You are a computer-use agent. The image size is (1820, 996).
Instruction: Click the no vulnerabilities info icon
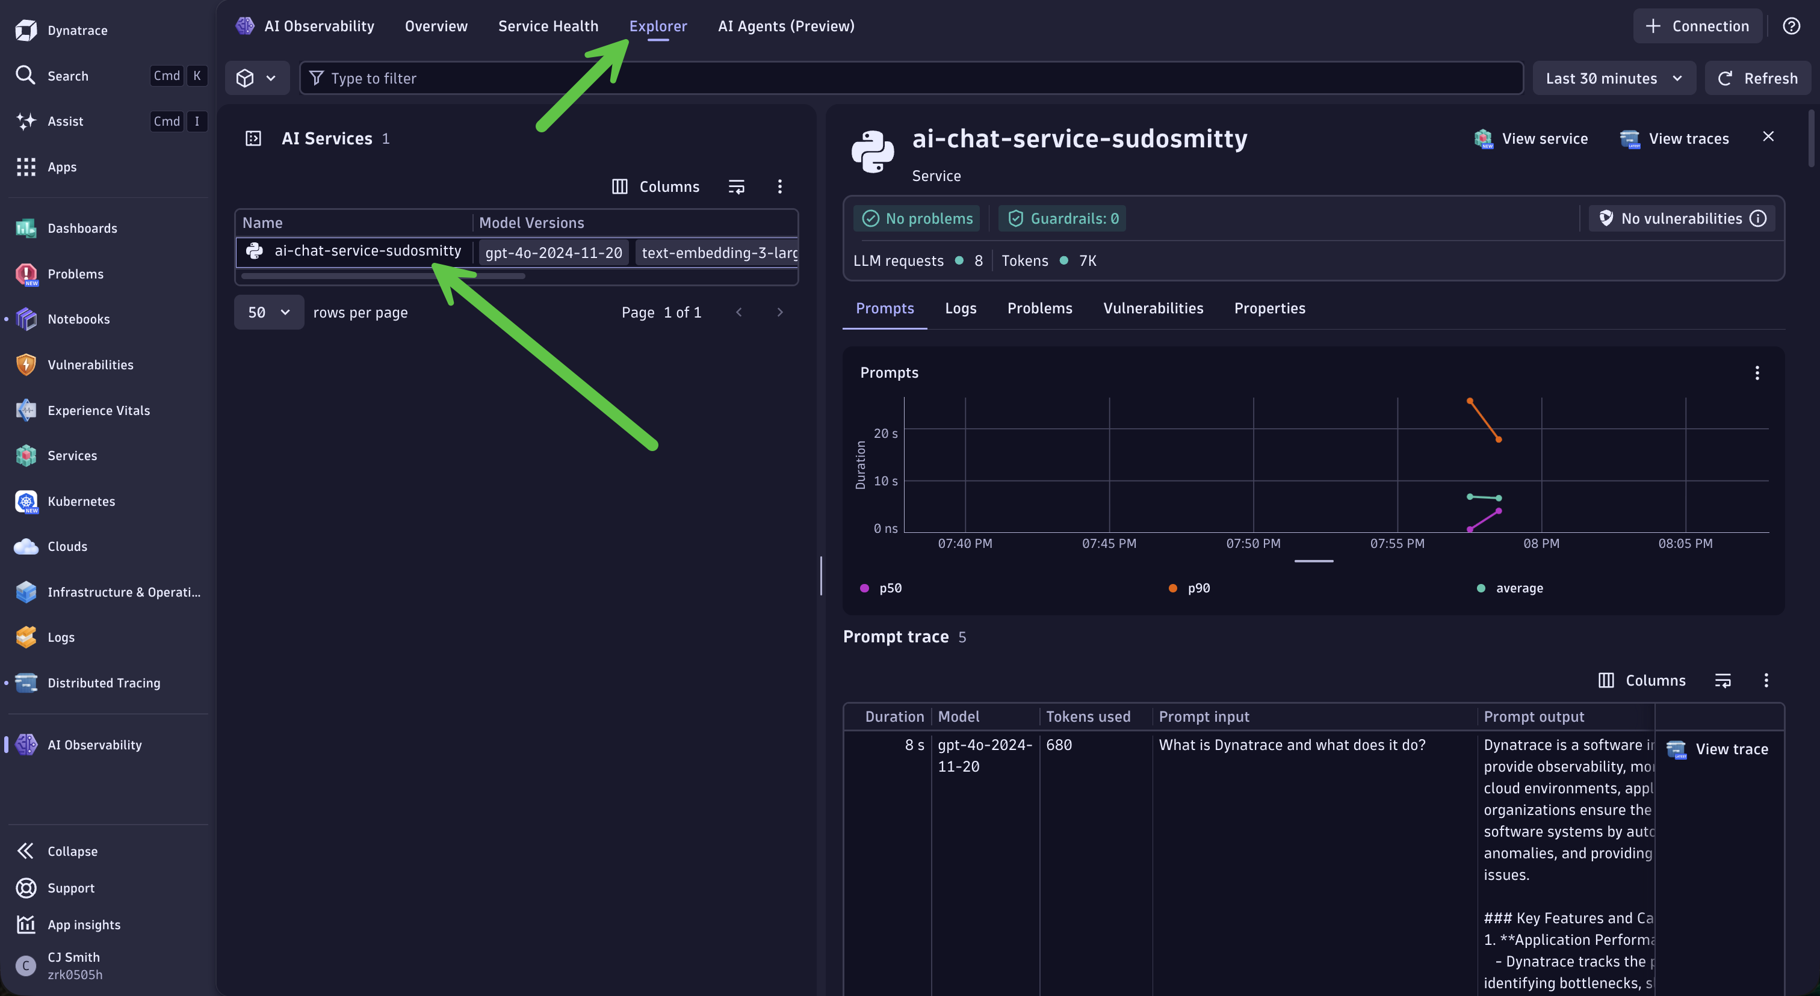[1759, 219]
